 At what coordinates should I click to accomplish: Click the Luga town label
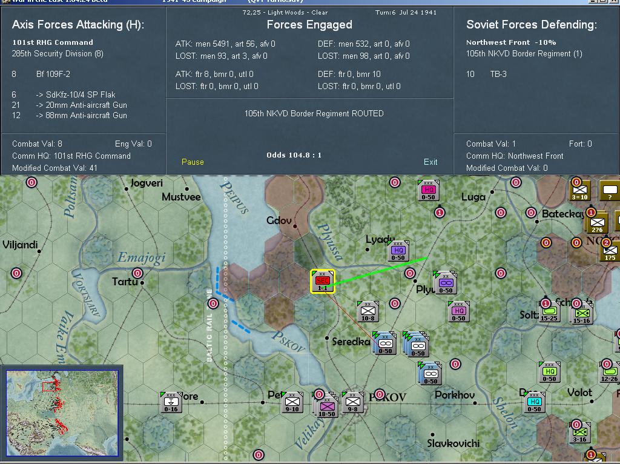(x=473, y=197)
